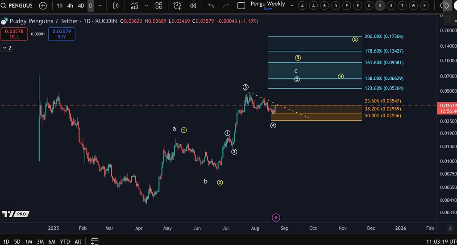The image size is (457, 245).
Task: Select the 6M date range
Action: point(52,241)
